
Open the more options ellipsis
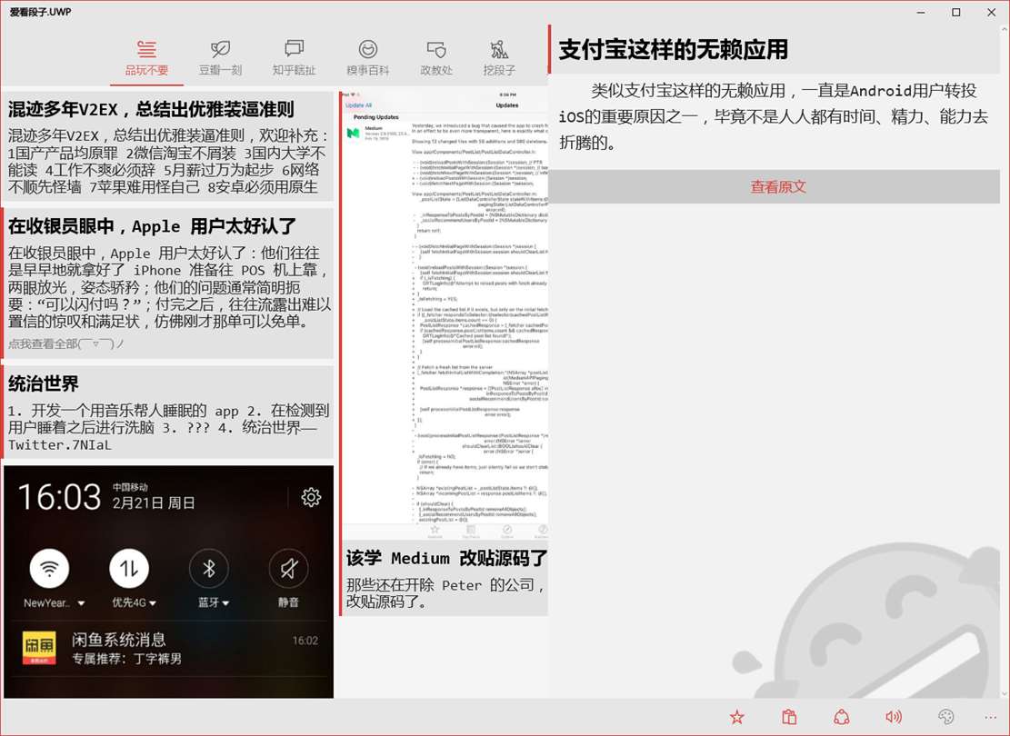tap(991, 717)
